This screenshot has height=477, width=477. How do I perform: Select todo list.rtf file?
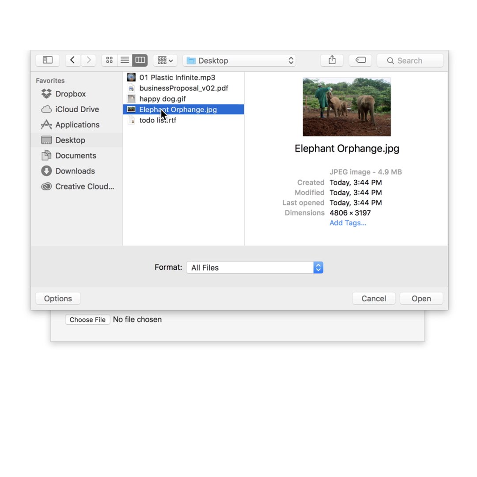[x=183, y=120]
